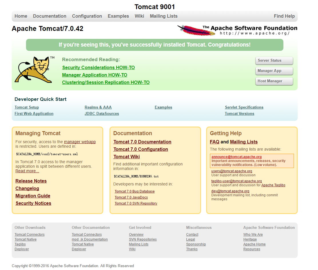Image resolution: width=318 pixels, height=270 pixels.
Task: Open FAQ link in Getting Help
Action: coord(214,142)
